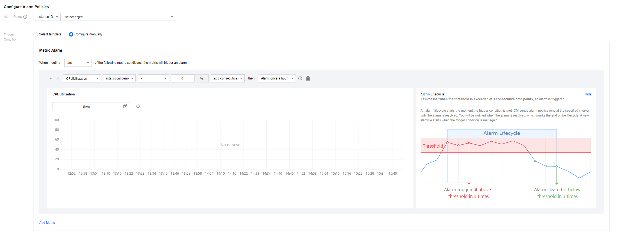Click the 'CPUUtilization' chart title
This screenshot has height=236, width=619.
point(64,94)
